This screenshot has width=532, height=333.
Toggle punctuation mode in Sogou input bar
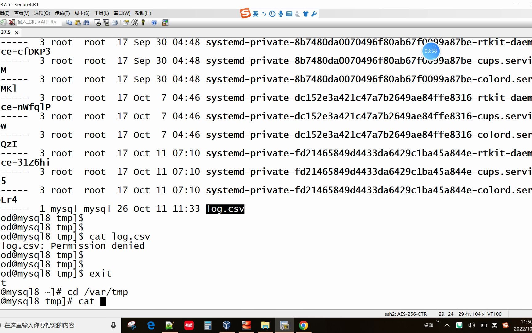pos(264,14)
